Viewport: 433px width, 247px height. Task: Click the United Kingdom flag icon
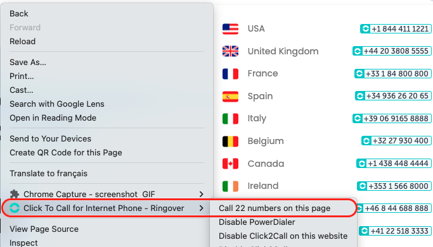coord(230,51)
